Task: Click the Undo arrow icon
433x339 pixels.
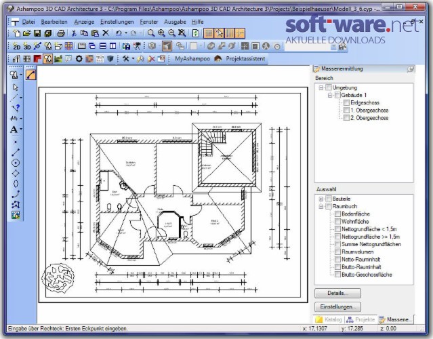Action: click(x=119, y=33)
